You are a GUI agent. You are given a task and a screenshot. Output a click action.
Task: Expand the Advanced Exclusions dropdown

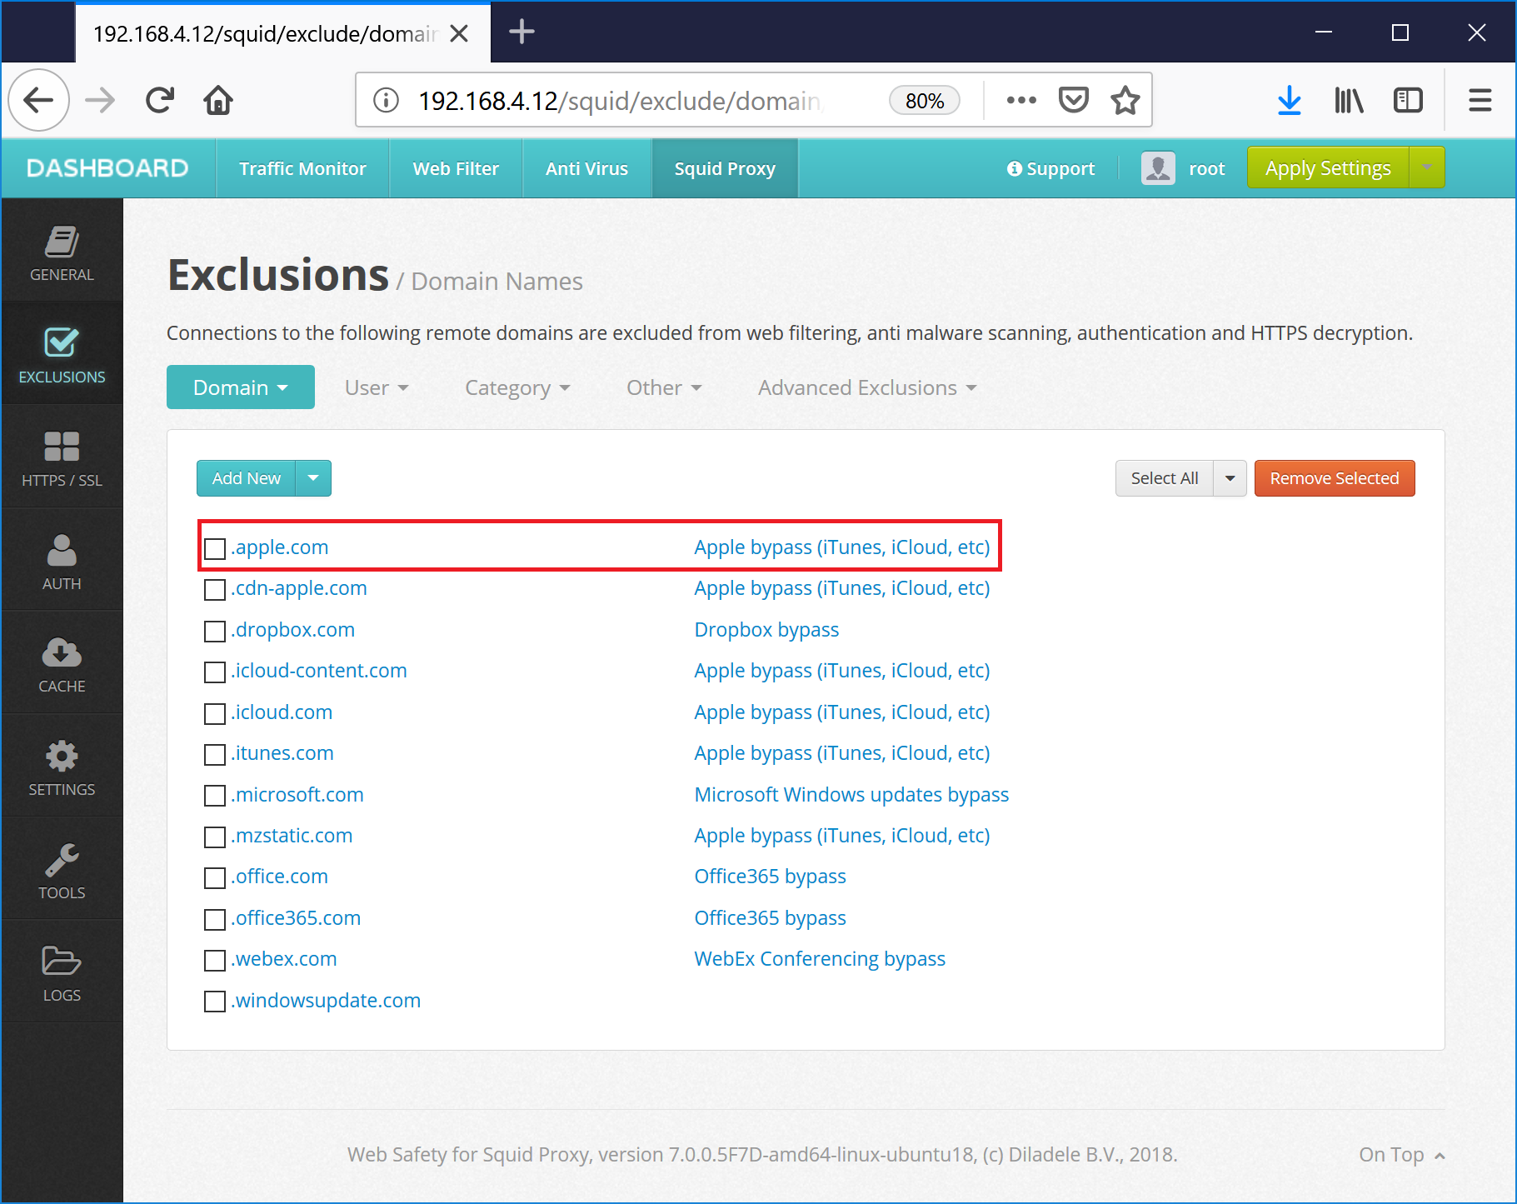coord(866,387)
